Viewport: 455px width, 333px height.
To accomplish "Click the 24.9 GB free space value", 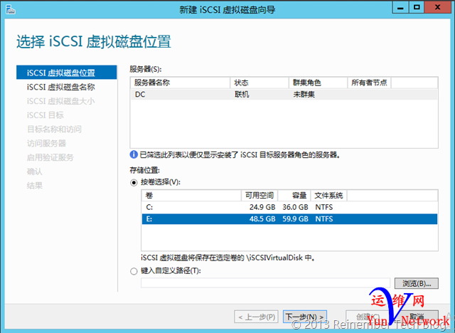I will pos(262,207).
